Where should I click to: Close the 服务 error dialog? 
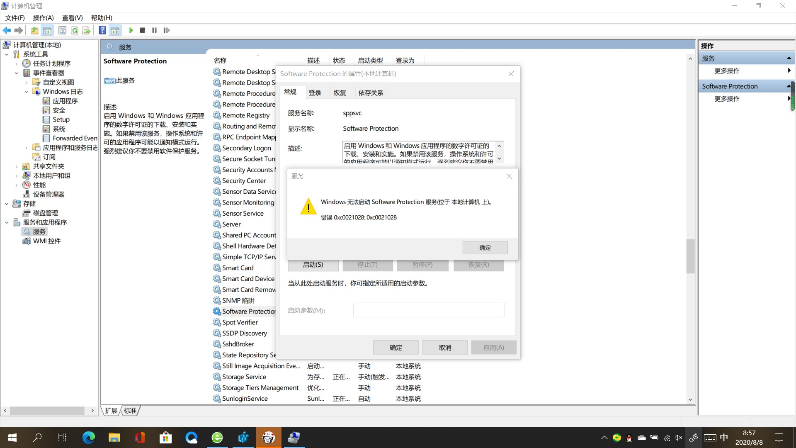[x=509, y=176]
